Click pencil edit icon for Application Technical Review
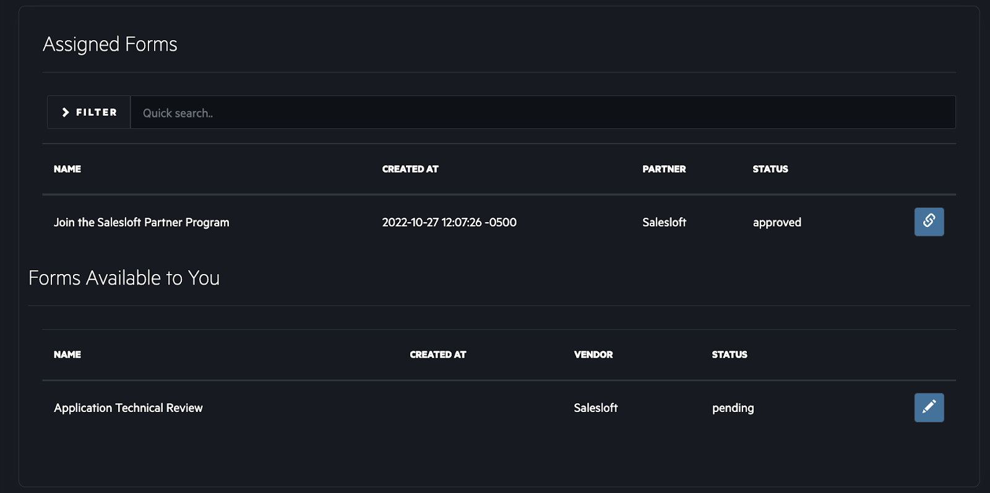This screenshot has height=493, width=990. pyautogui.click(x=929, y=408)
